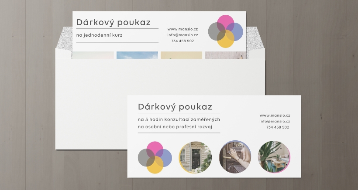The width and height of the screenshot is (358, 190).
Task: Click the line "na 5 hodin konzultací zaměřených"
Action: pos(179,119)
